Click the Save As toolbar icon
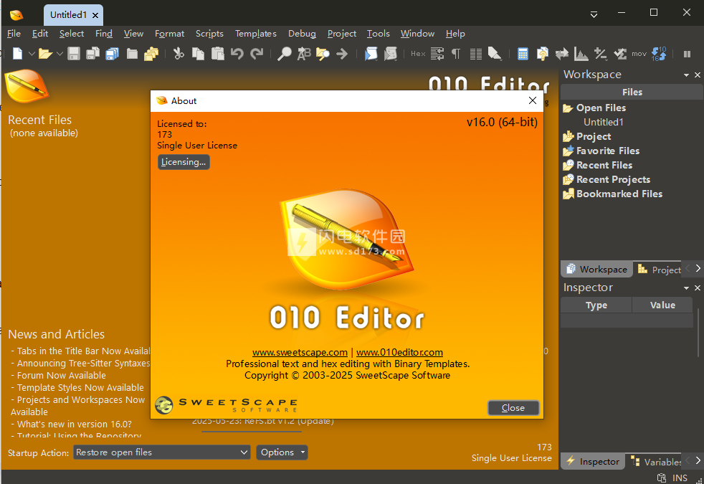Viewport: 704px width, 484px height. click(92, 54)
